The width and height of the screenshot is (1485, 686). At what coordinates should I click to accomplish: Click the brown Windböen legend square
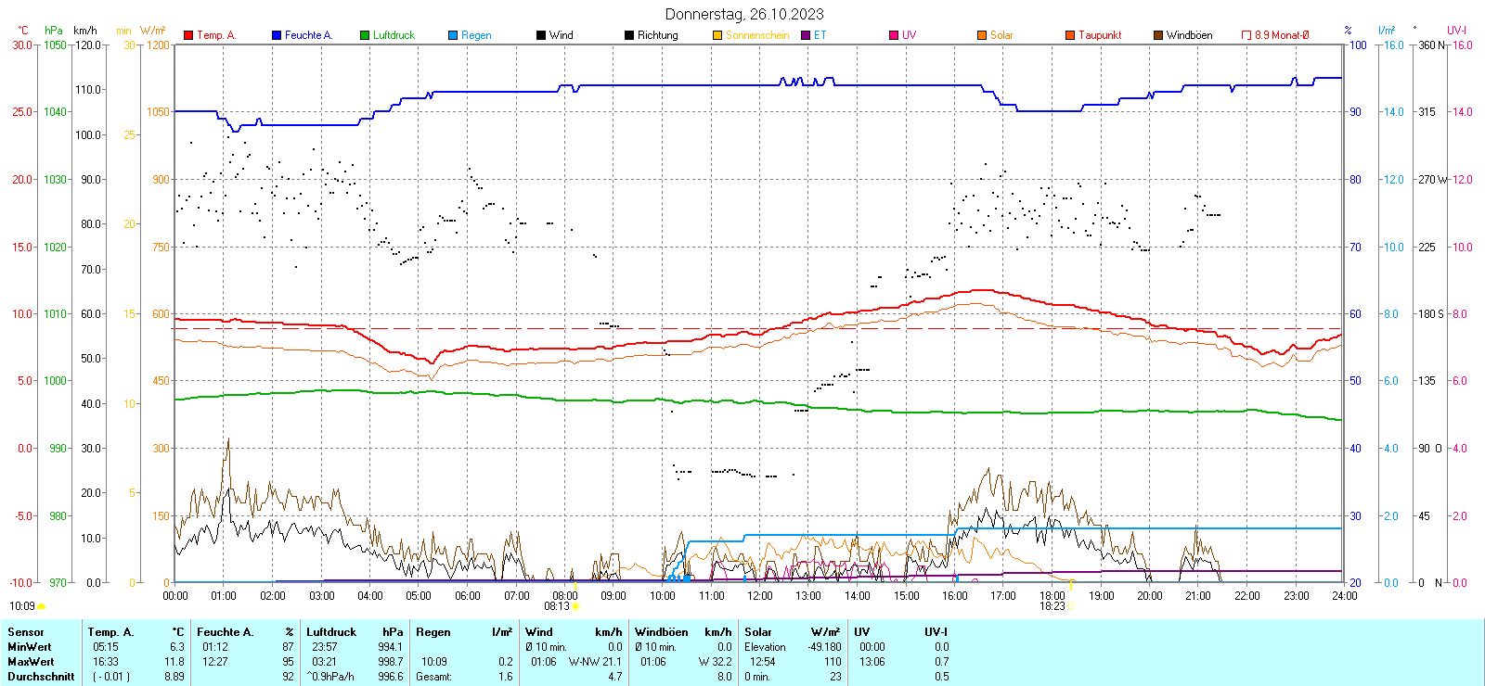[1158, 35]
